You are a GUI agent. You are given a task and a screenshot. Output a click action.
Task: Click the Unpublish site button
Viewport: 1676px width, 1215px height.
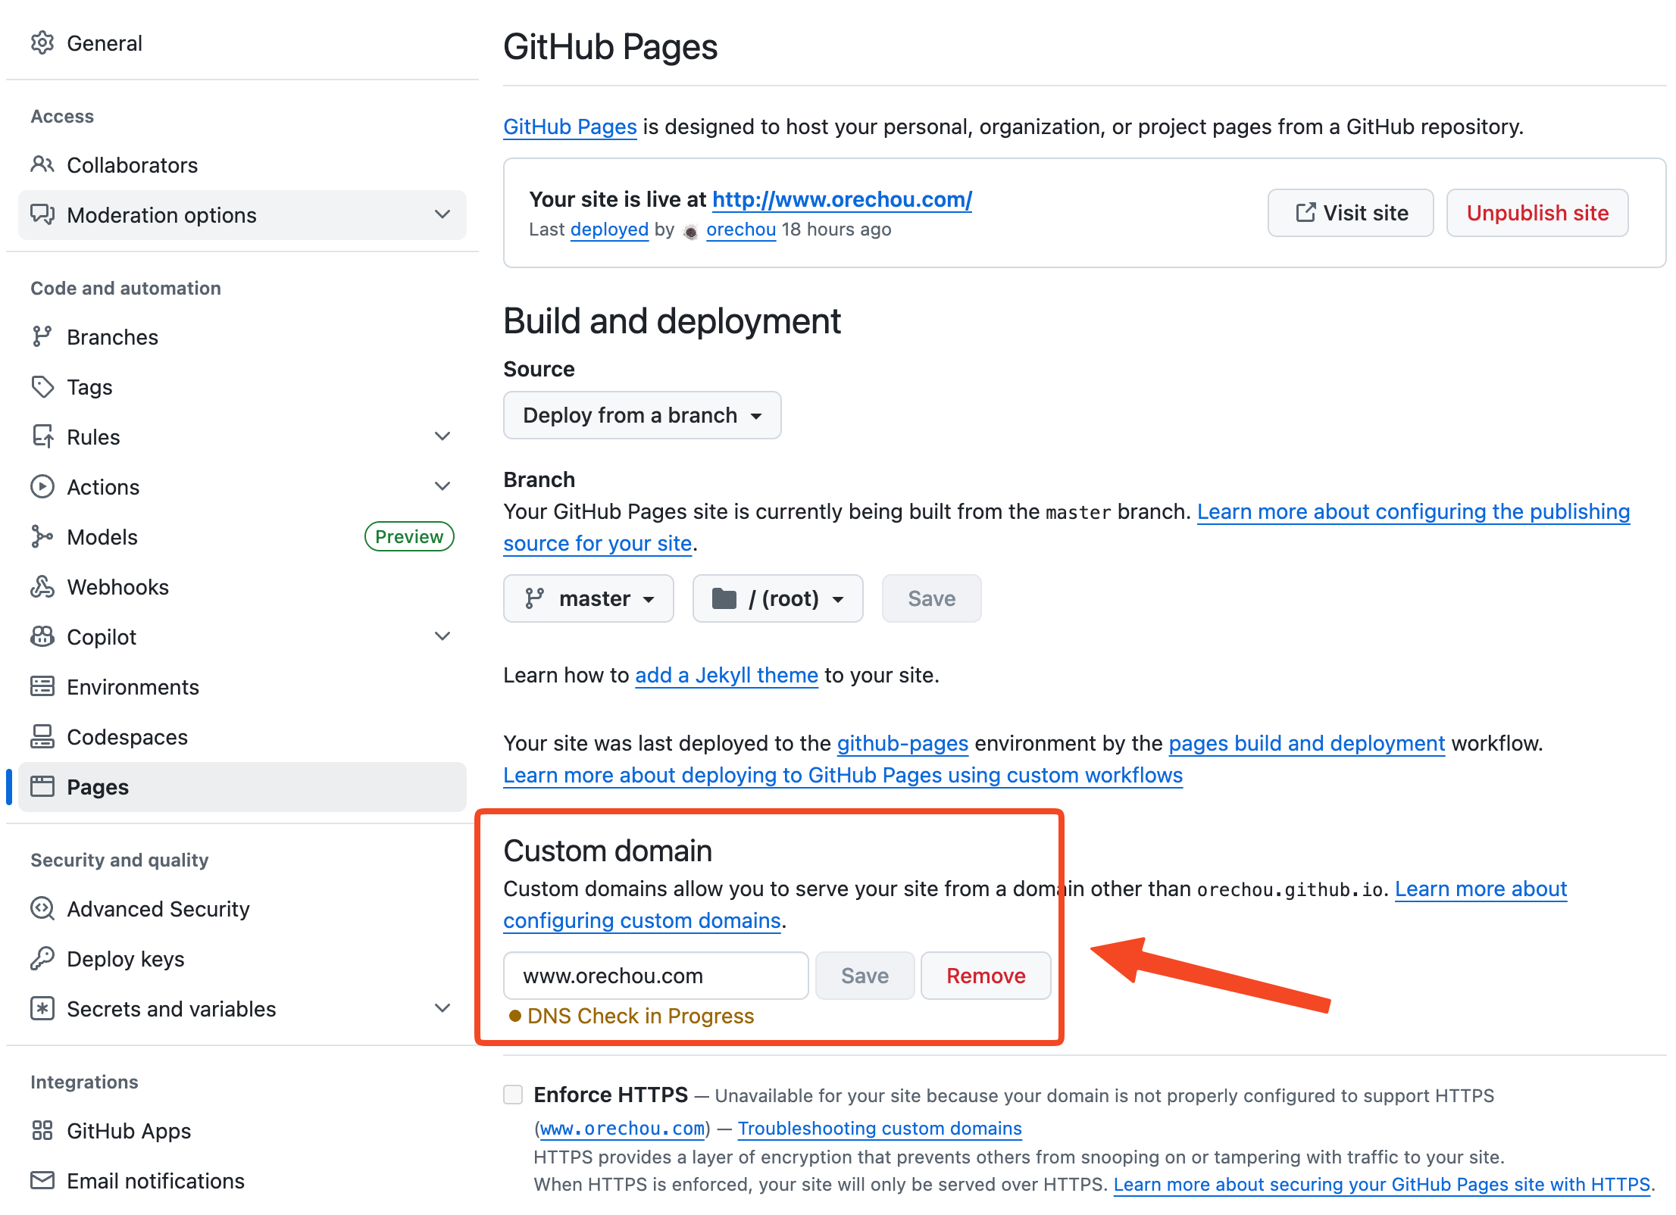click(x=1537, y=213)
